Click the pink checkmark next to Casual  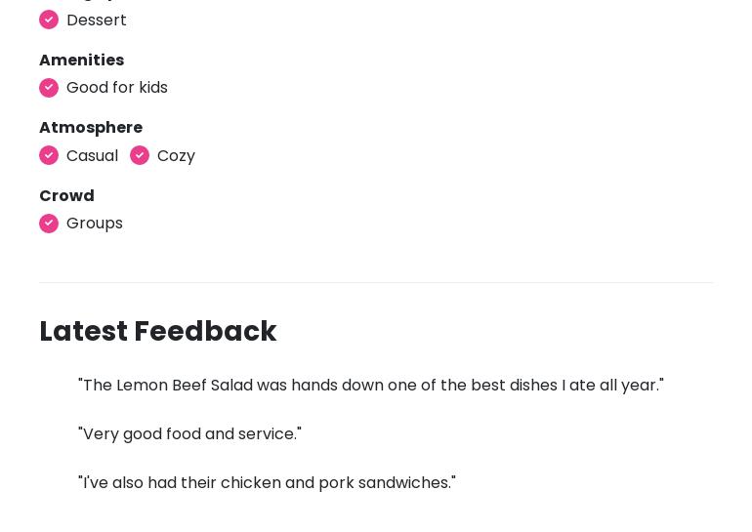tap(49, 155)
